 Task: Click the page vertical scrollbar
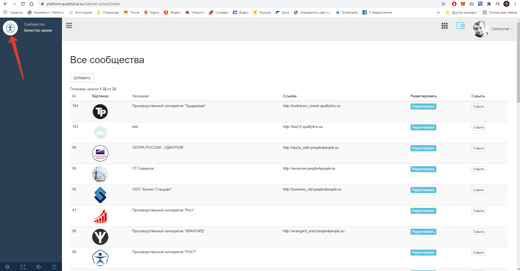[x=518, y=62]
